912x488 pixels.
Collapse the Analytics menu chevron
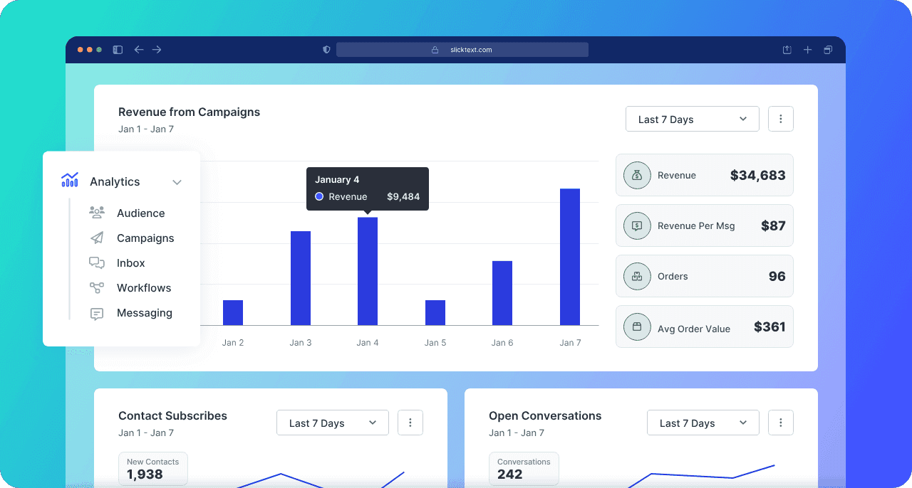[x=177, y=182]
